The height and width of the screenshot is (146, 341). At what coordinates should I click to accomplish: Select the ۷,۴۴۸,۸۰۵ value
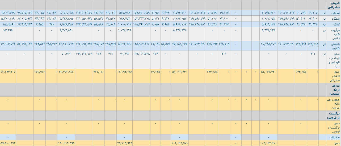(66, 19)
